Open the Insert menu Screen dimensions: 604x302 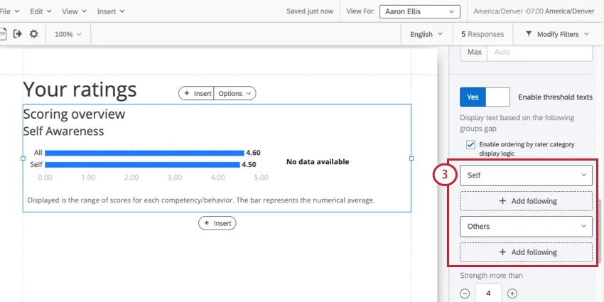click(x=111, y=11)
